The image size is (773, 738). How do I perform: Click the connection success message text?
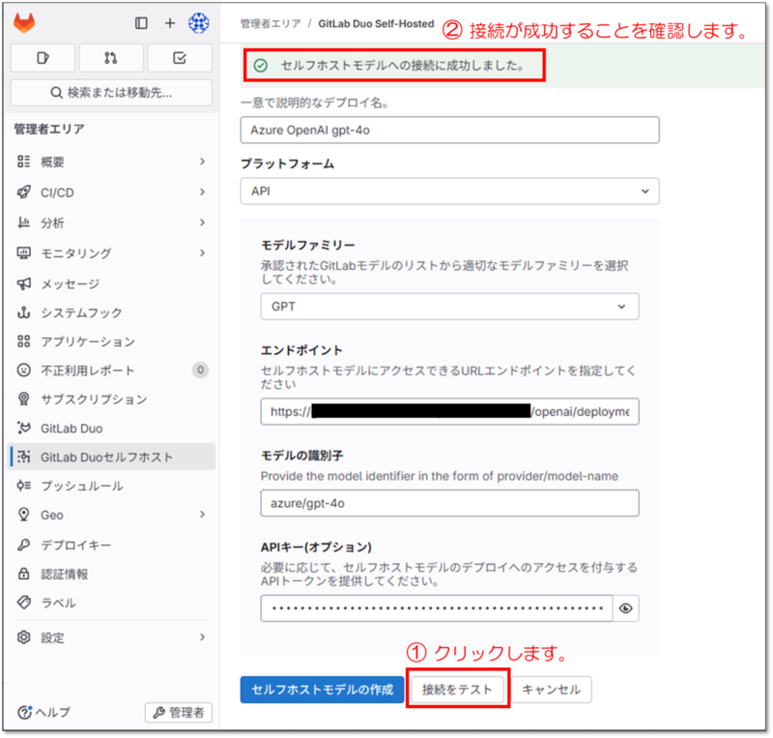pyautogui.click(x=403, y=65)
